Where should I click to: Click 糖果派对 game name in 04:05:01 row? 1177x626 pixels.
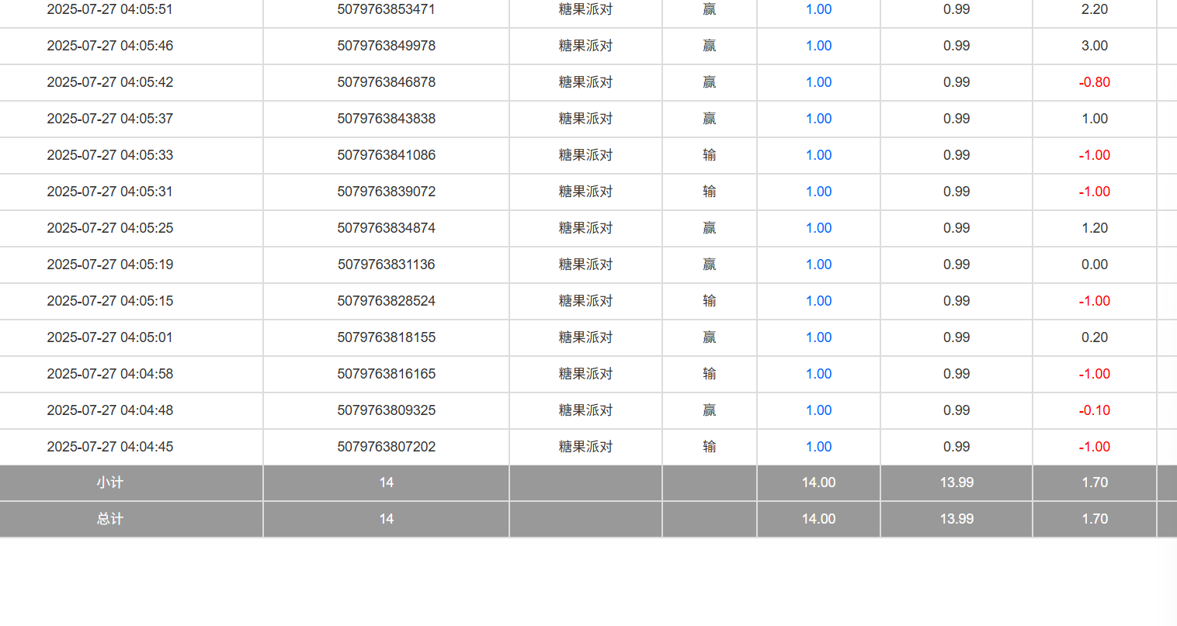(585, 337)
